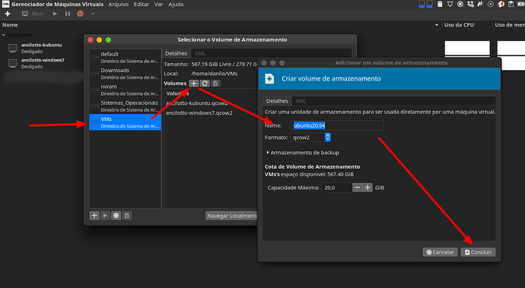The height and width of the screenshot is (288, 525).
Task: Select the nvram storage pool
Action: pos(126,90)
